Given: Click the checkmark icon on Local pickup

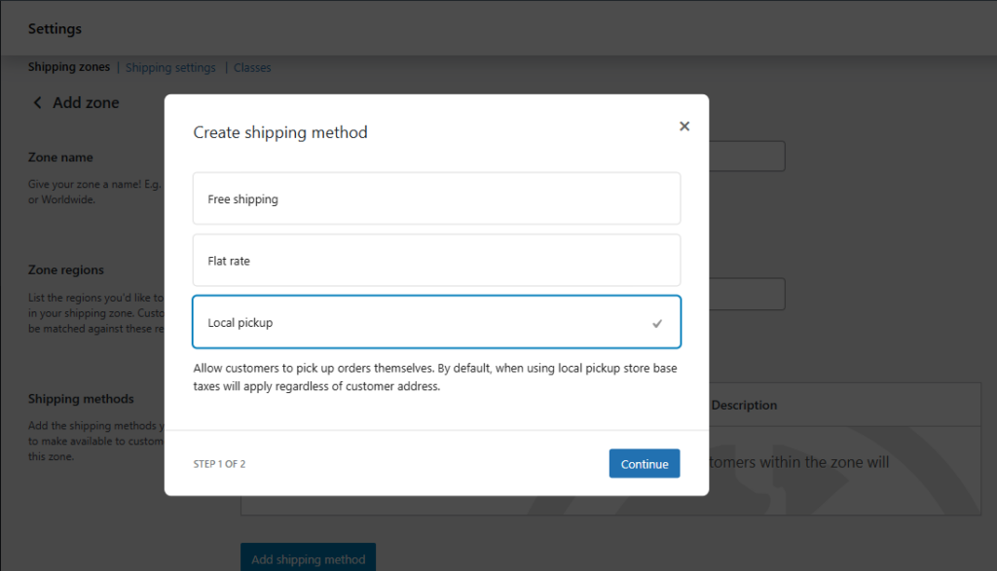Looking at the screenshot, I should [x=657, y=323].
